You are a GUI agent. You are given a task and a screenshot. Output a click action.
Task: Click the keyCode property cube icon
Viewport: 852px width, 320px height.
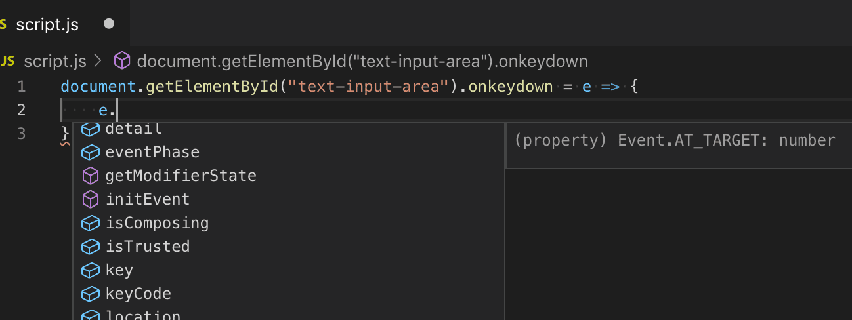coord(89,294)
